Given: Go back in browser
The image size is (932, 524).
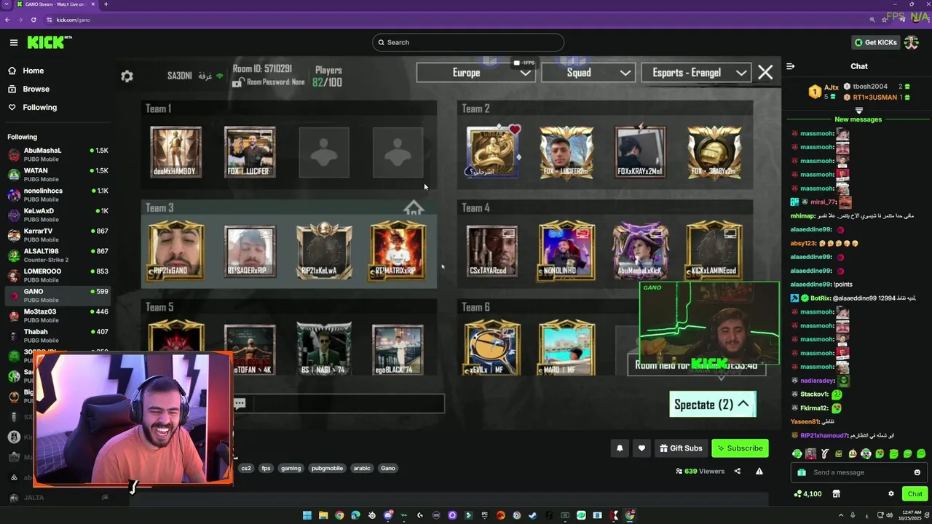Looking at the screenshot, I should click(x=7, y=20).
